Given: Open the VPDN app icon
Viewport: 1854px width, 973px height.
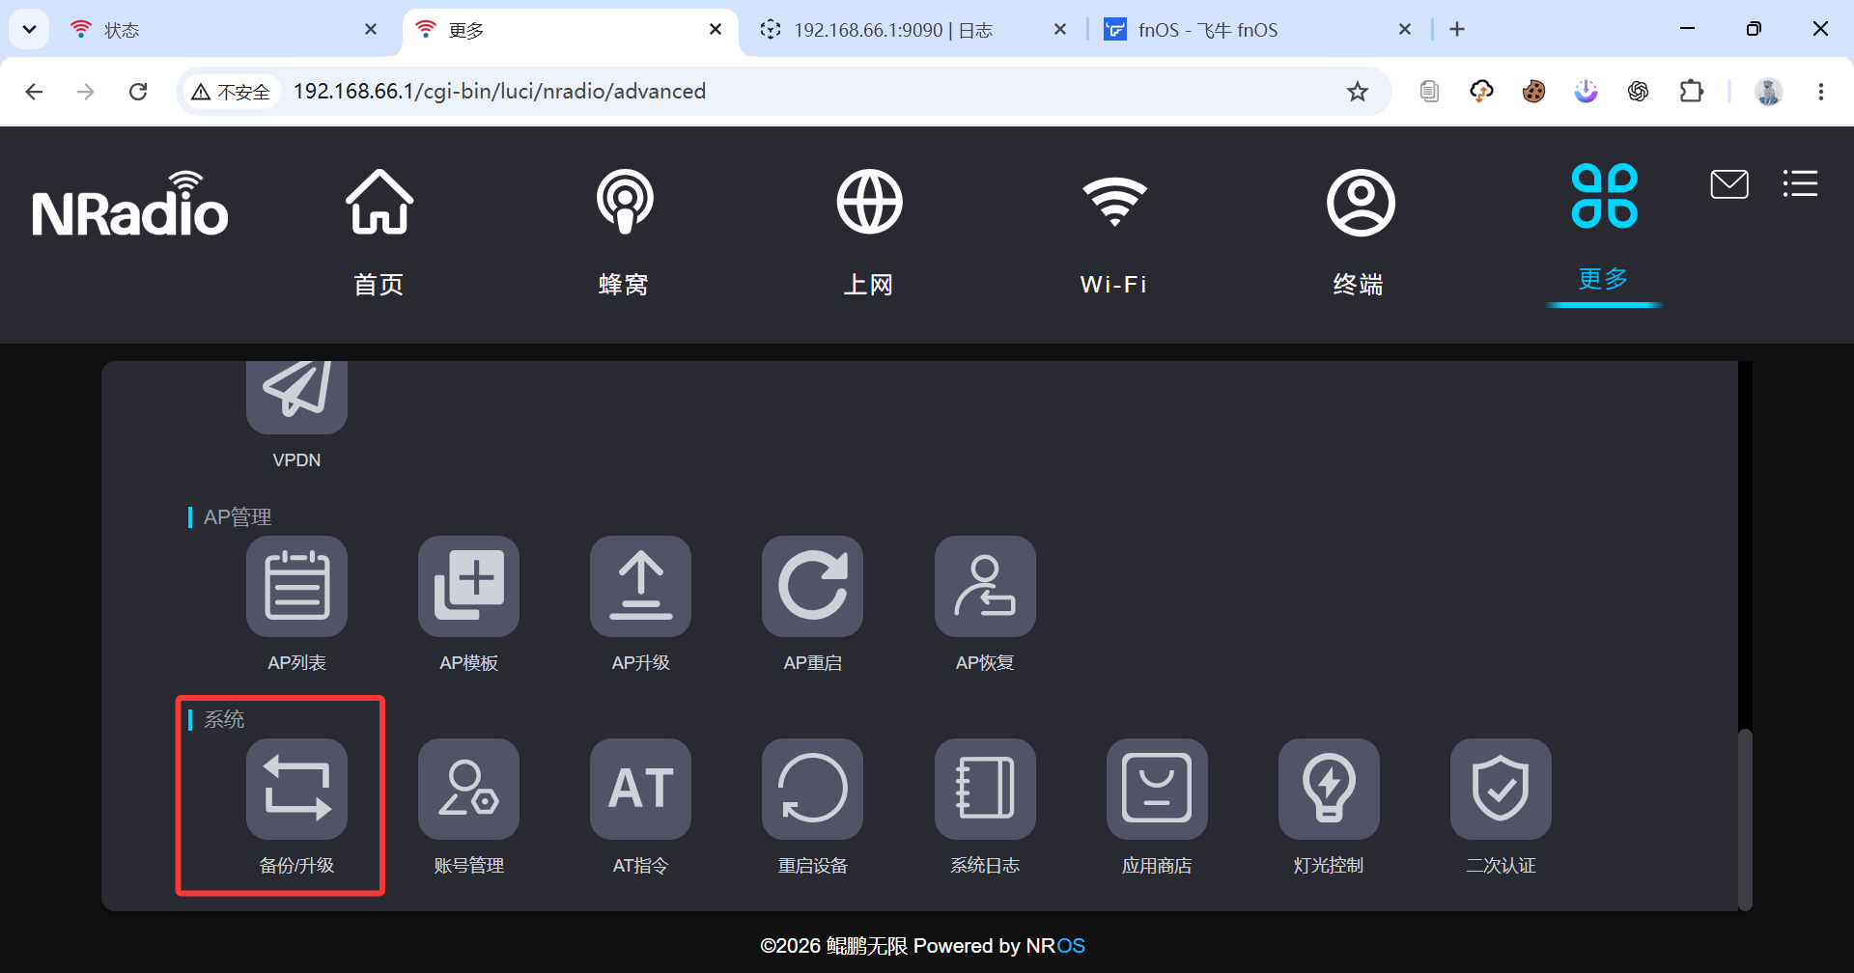Looking at the screenshot, I should coord(296,397).
